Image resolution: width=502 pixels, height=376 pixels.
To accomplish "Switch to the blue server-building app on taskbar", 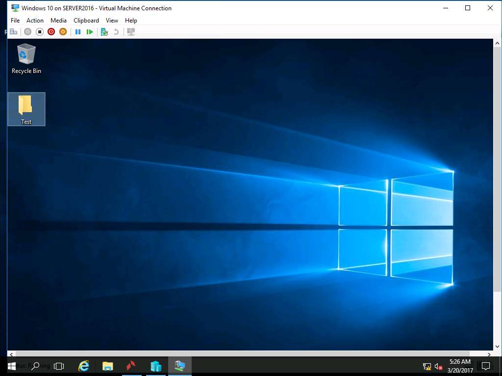I will point(156,366).
